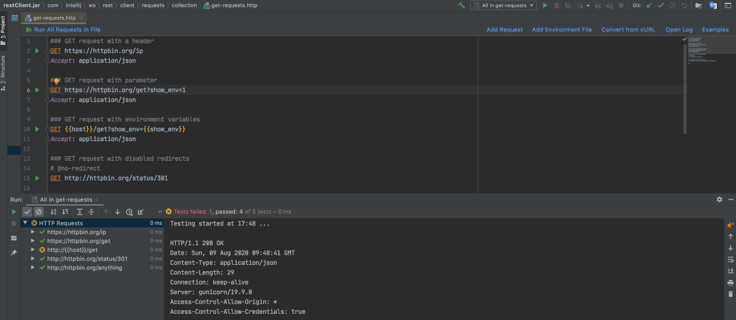The height and width of the screenshot is (320, 736).
Task: Click the yellow intention lightbulb on line 5
Action: (x=57, y=81)
